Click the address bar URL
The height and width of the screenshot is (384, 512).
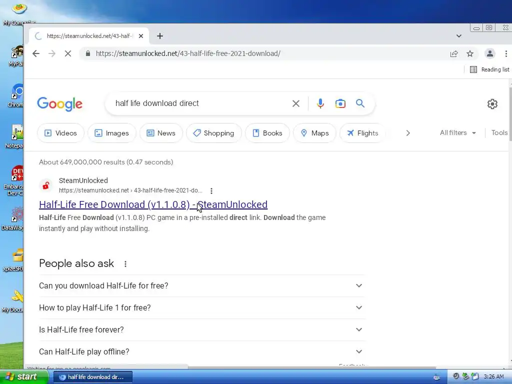coord(188,53)
